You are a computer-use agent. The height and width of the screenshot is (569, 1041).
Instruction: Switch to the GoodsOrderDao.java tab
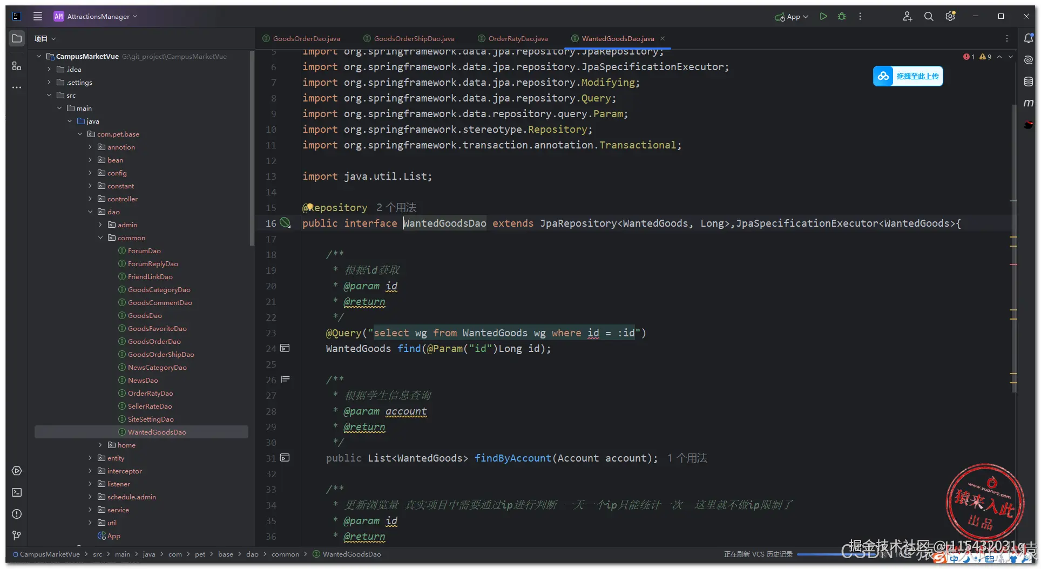pyautogui.click(x=301, y=38)
